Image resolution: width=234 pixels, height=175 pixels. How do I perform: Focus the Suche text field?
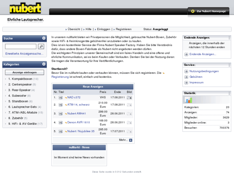point(21,47)
